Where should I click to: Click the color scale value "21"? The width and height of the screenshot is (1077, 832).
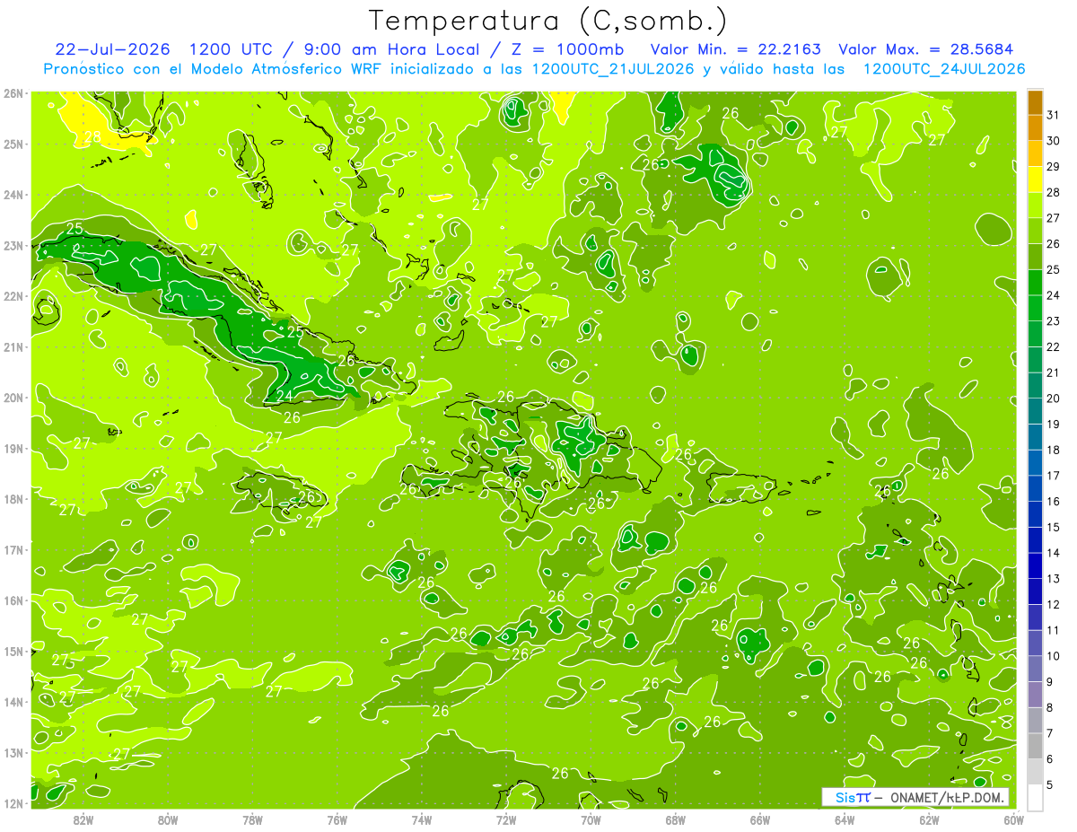(1053, 373)
